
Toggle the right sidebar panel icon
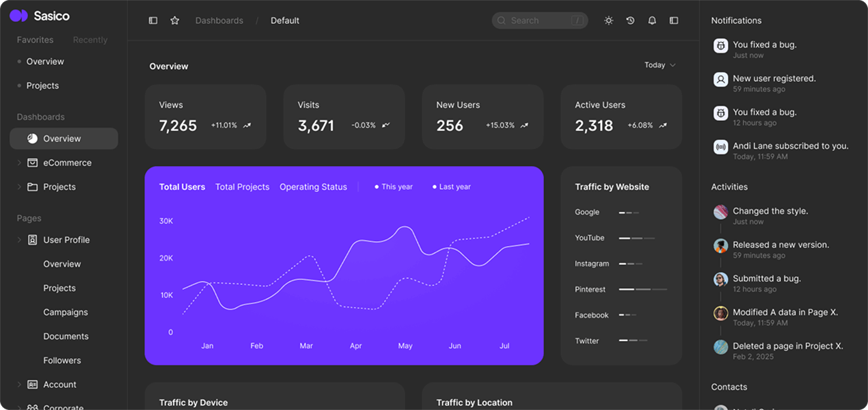click(674, 20)
